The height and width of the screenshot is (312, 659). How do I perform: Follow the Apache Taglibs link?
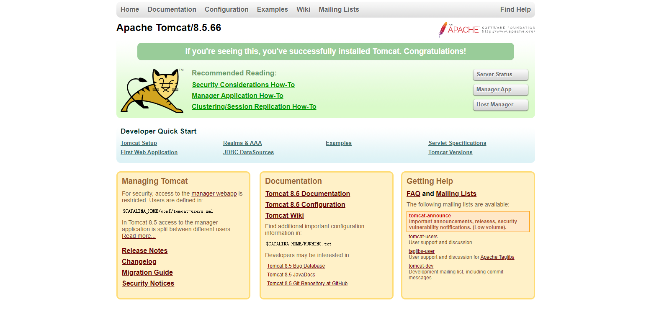pos(497,257)
